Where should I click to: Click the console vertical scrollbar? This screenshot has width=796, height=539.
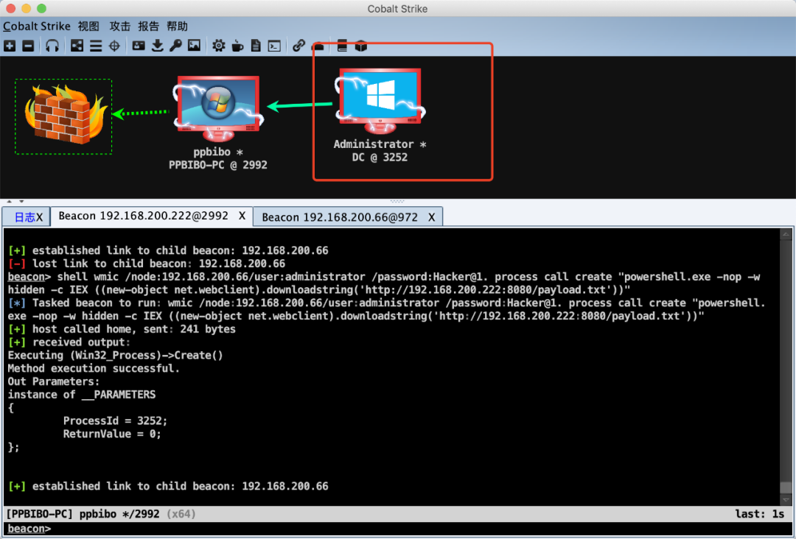coord(786,366)
